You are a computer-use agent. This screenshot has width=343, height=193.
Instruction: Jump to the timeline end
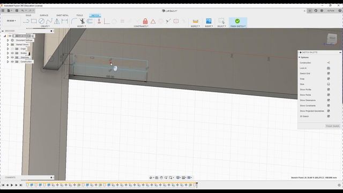click(x=21, y=185)
